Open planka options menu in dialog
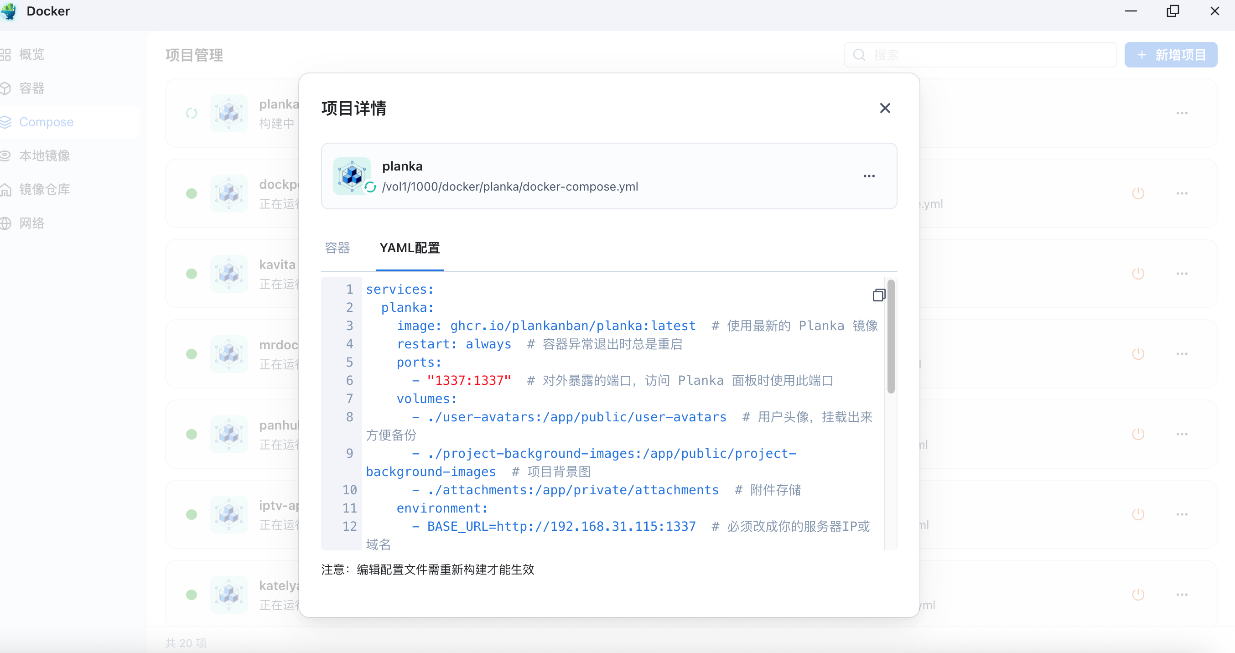Screen dimensions: 1235x653 click(869, 176)
